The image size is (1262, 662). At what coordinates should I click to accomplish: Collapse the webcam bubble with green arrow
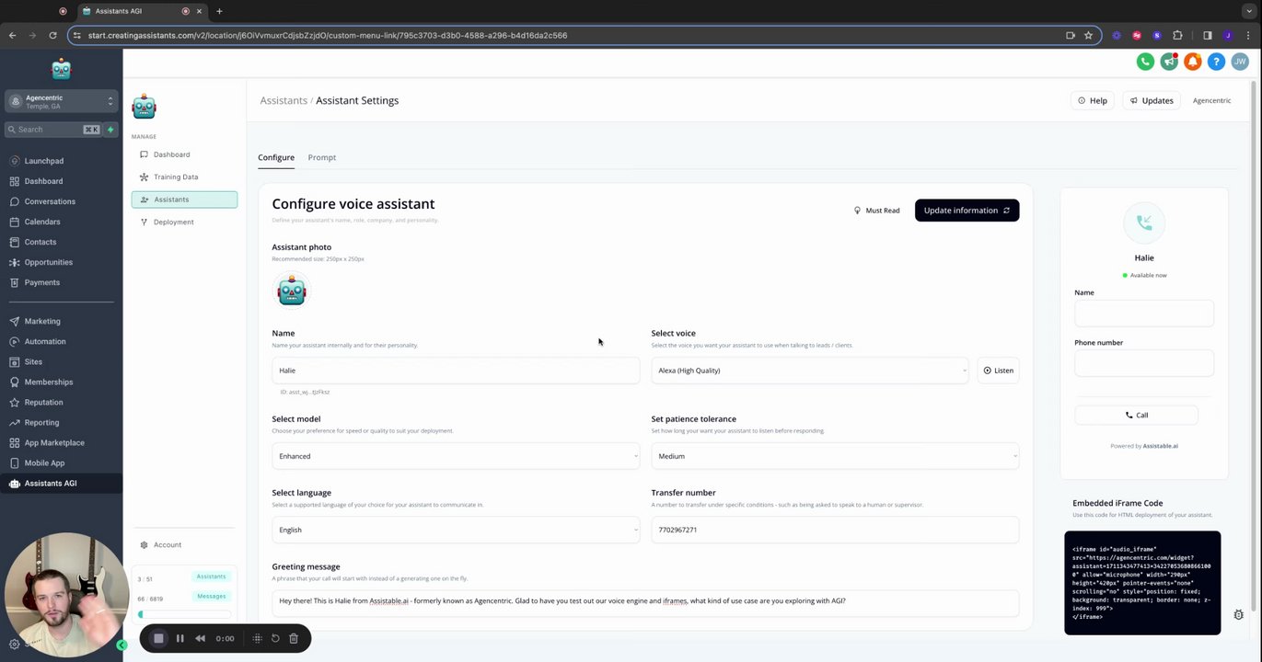pos(122,645)
